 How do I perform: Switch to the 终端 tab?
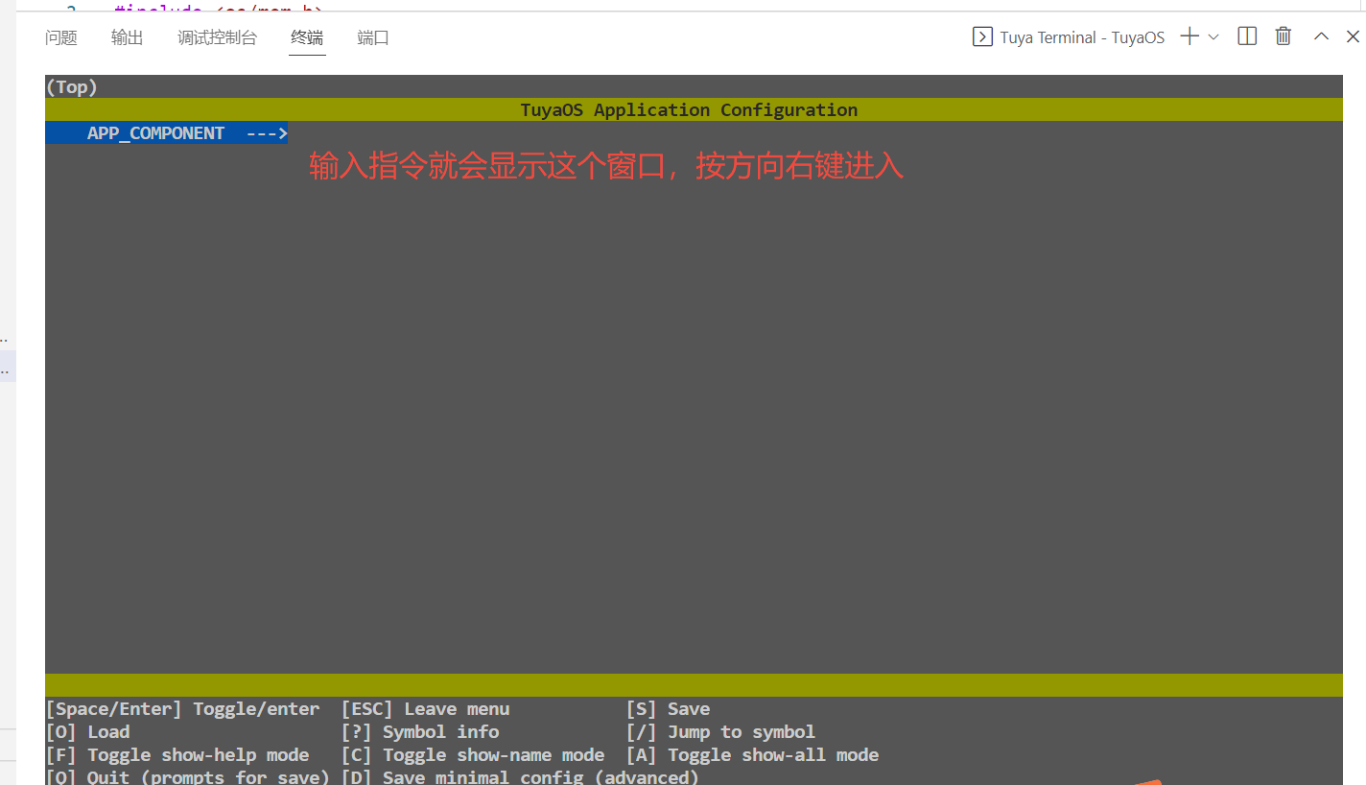307,37
